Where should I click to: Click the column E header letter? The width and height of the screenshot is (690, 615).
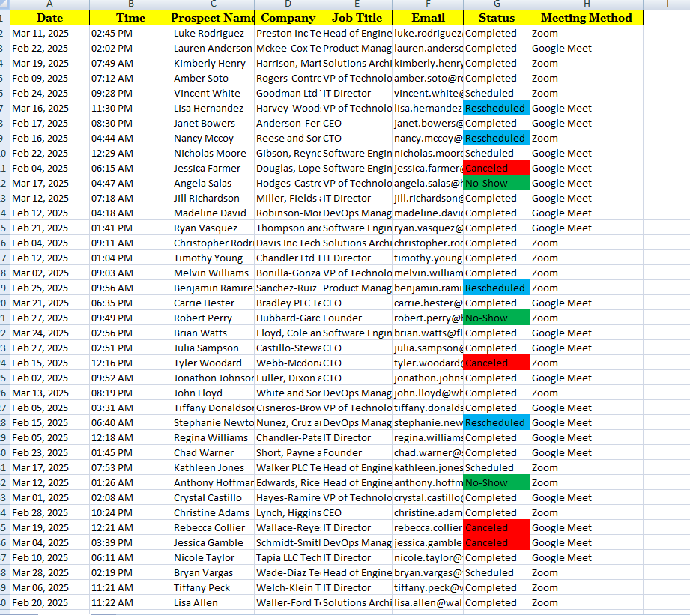(x=357, y=4)
